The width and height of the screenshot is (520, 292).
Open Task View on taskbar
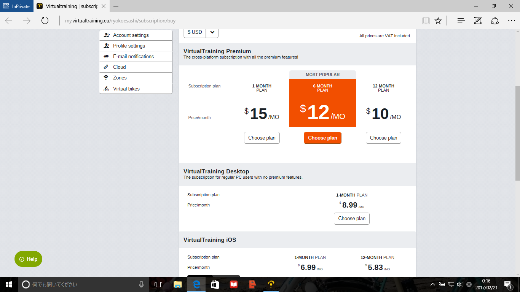tap(158, 284)
